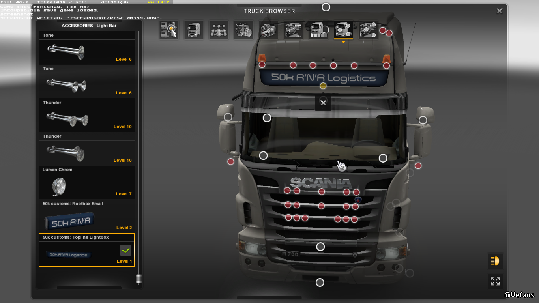Select the engine configuration icon
The height and width of the screenshot is (303, 539).
(243, 30)
